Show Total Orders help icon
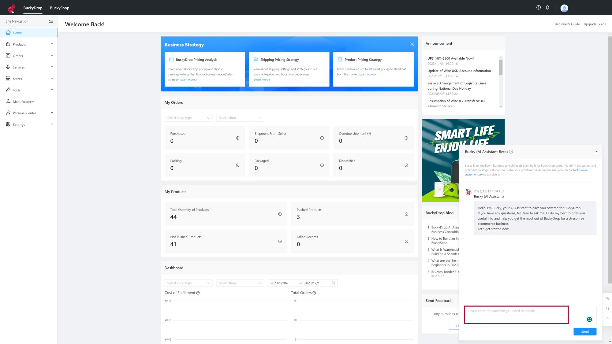 (314, 293)
